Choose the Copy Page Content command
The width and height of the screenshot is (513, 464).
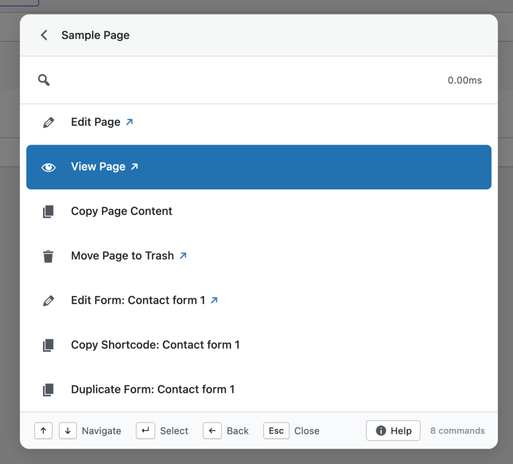(121, 211)
